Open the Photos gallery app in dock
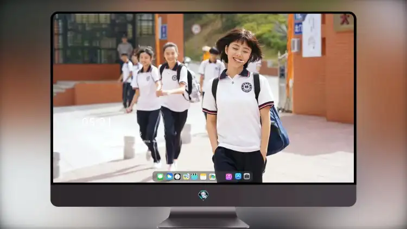The width and height of the screenshot is (407, 229). (212, 176)
